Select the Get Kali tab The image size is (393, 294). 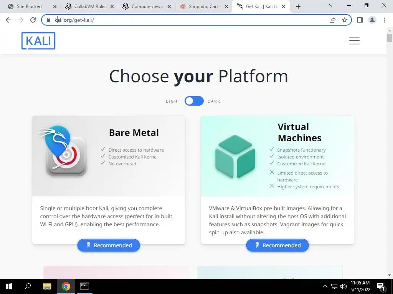coord(261,7)
